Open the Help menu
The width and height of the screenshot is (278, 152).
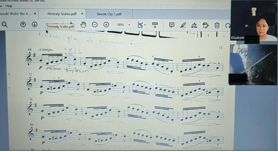pos(9,6)
